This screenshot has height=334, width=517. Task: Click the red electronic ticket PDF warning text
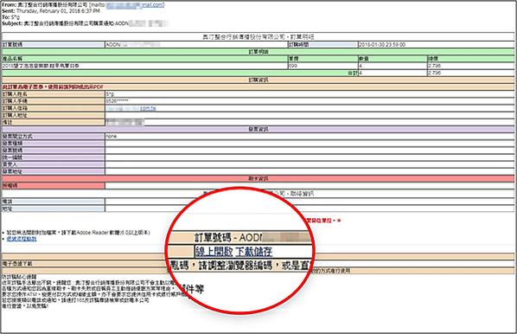pyautogui.click(x=53, y=87)
